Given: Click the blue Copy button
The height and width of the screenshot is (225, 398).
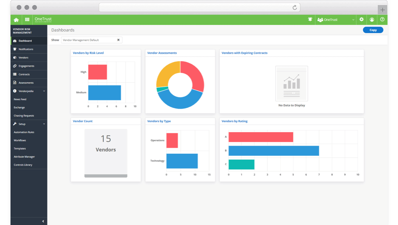Looking at the screenshot, I should tap(373, 30).
